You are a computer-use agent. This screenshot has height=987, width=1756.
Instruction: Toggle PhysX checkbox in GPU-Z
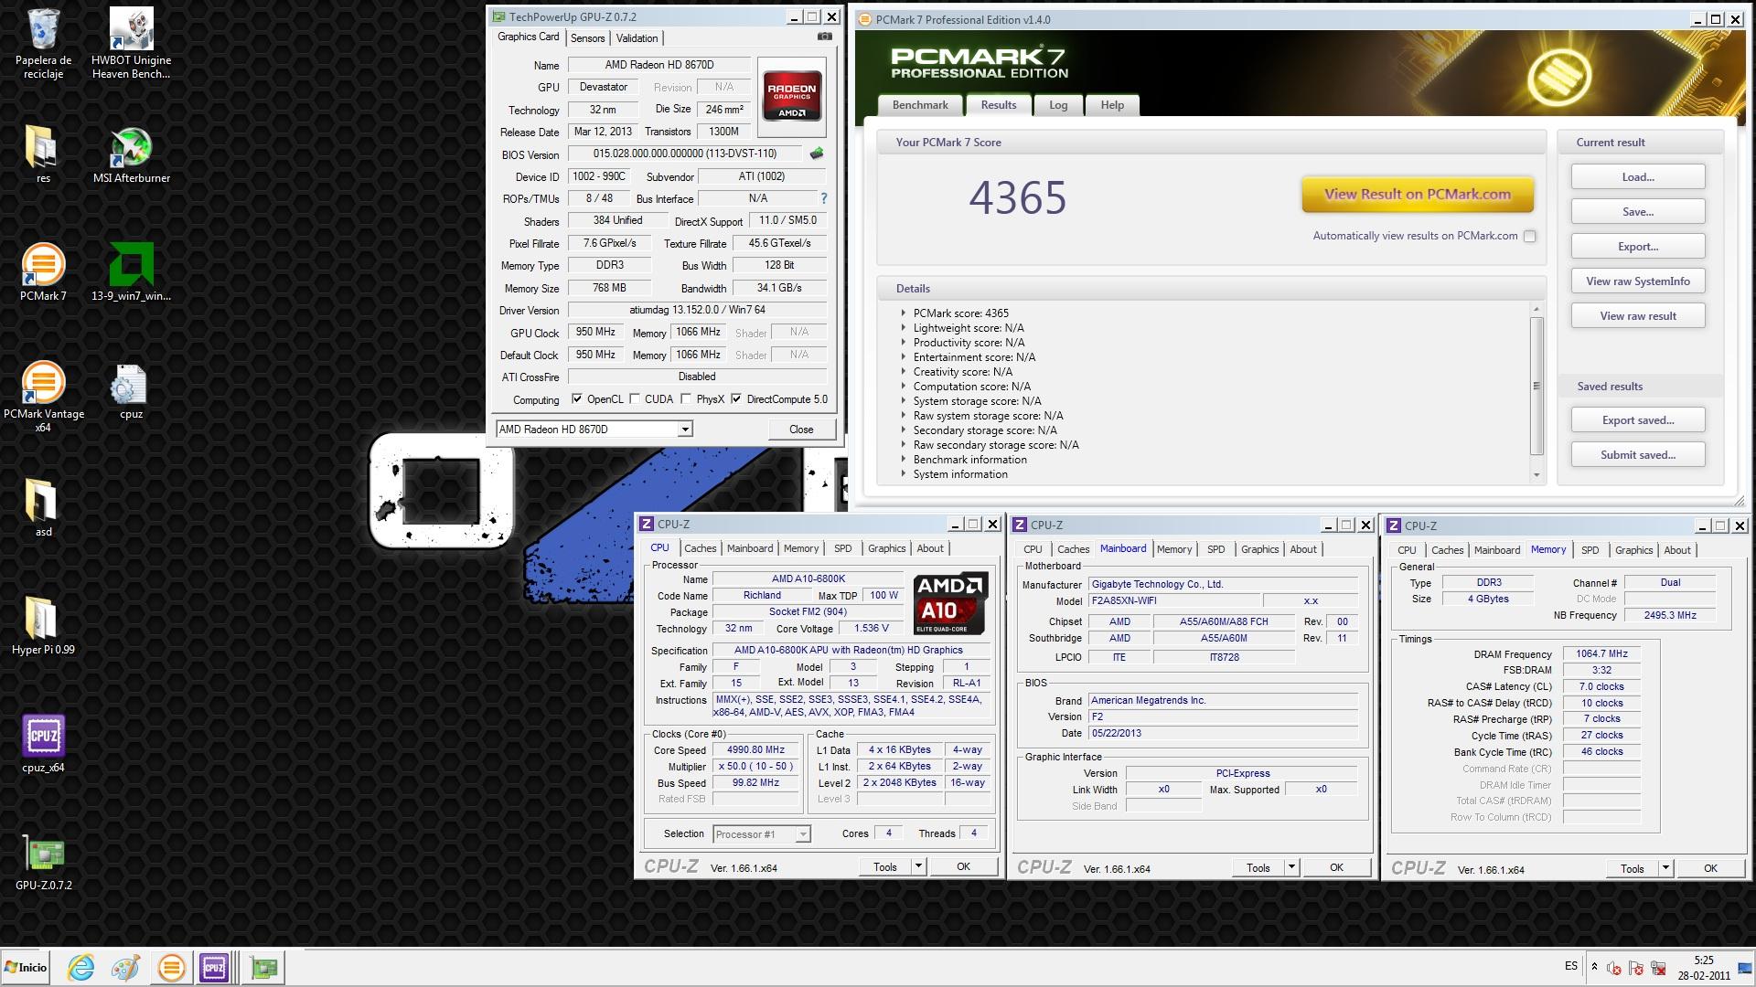point(686,399)
